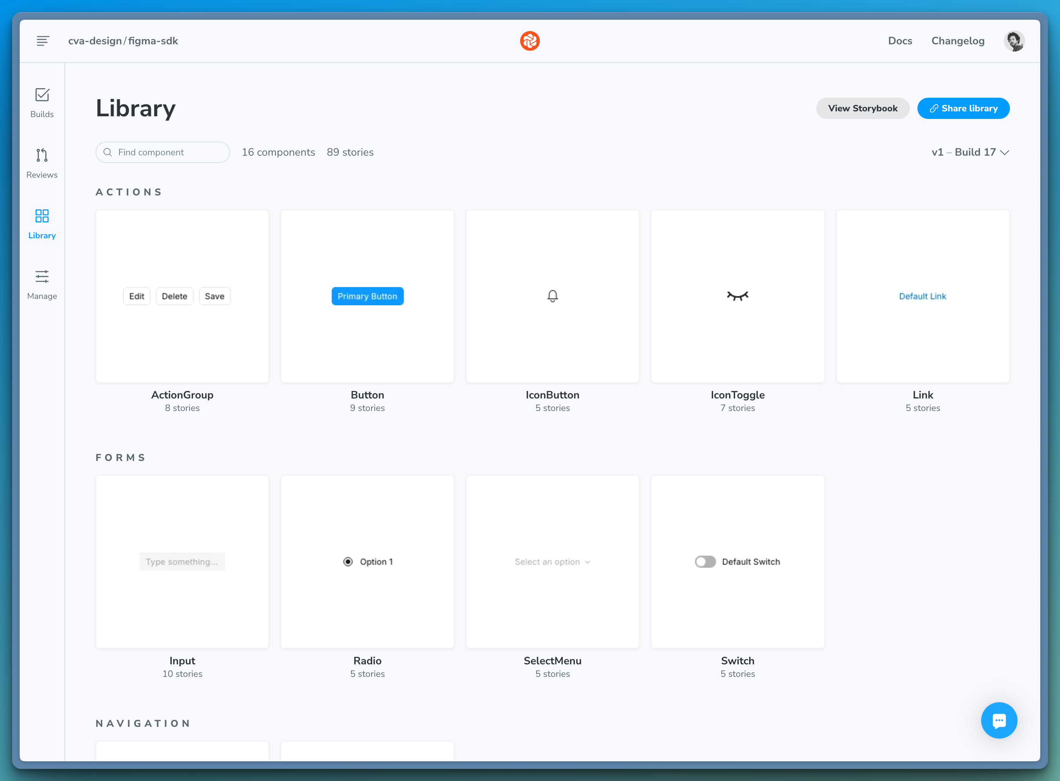The image size is (1060, 781).
Task: Open Reviews from the sidebar
Action: [x=42, y=164]
